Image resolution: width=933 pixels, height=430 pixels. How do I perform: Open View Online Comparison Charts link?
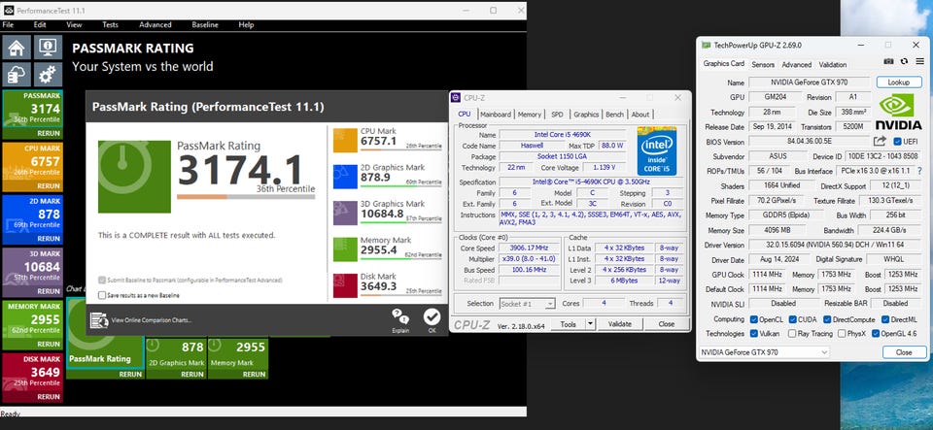[152, 320]
